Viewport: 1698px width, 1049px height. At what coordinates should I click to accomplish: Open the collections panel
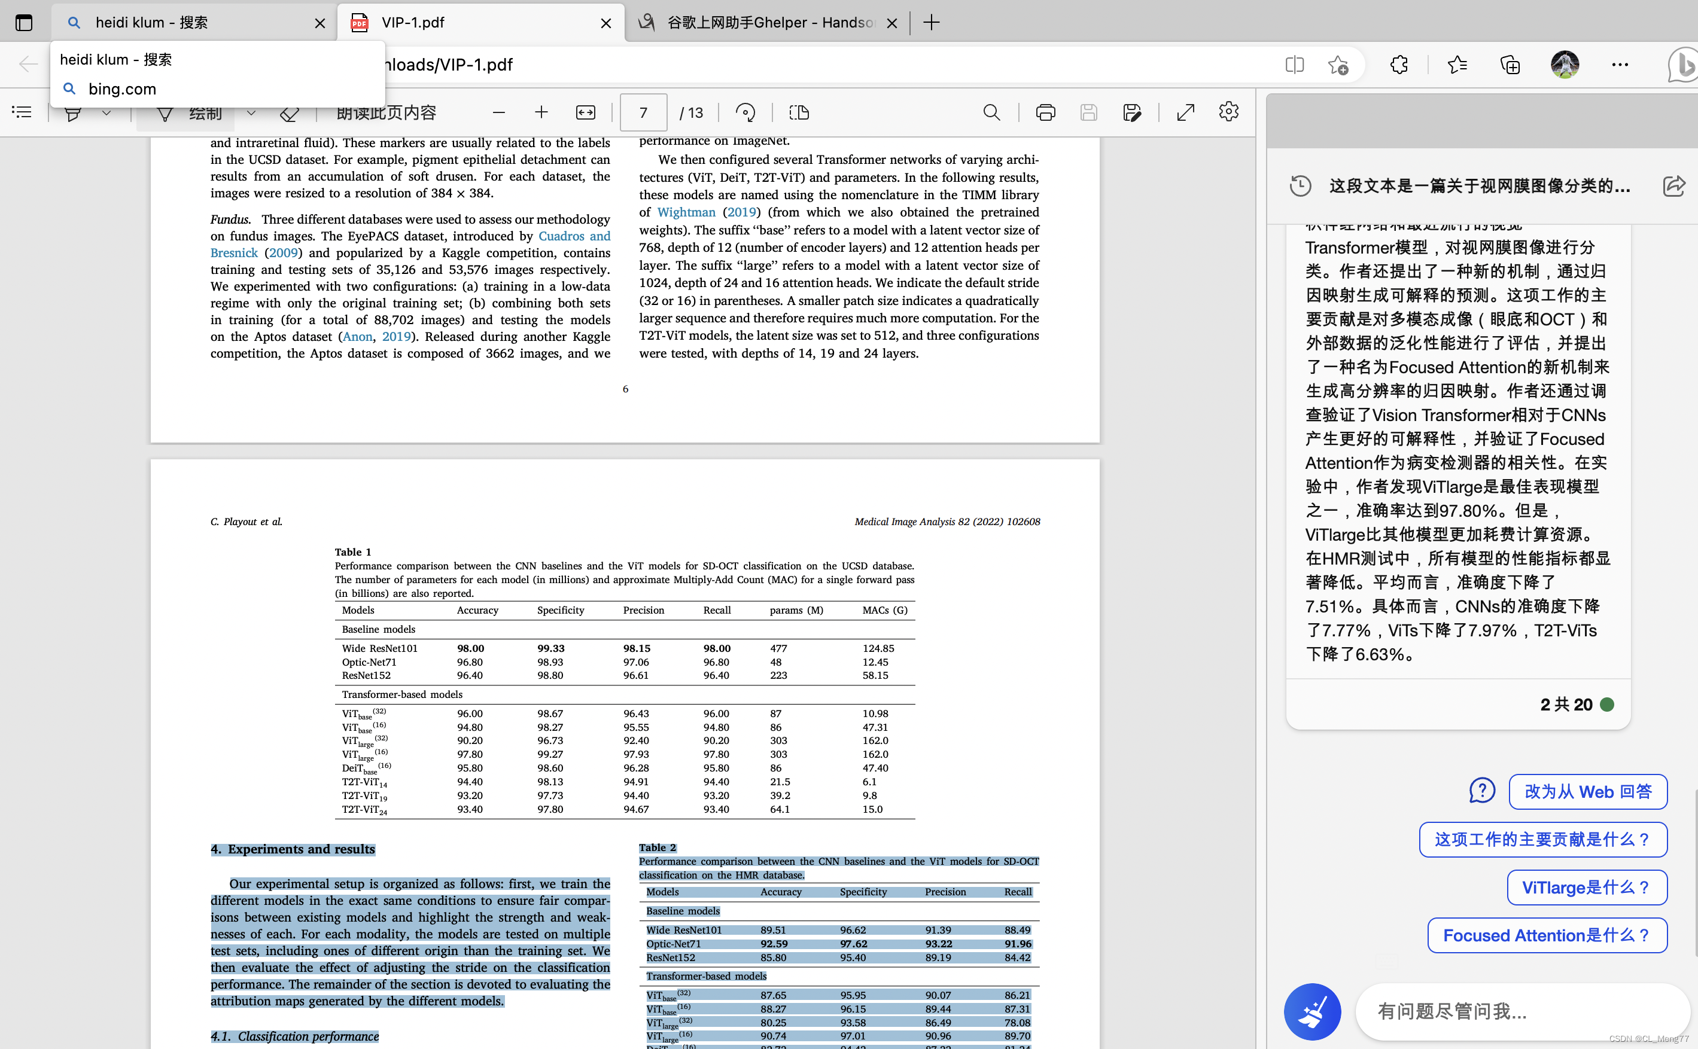[x=1510, y=65]
